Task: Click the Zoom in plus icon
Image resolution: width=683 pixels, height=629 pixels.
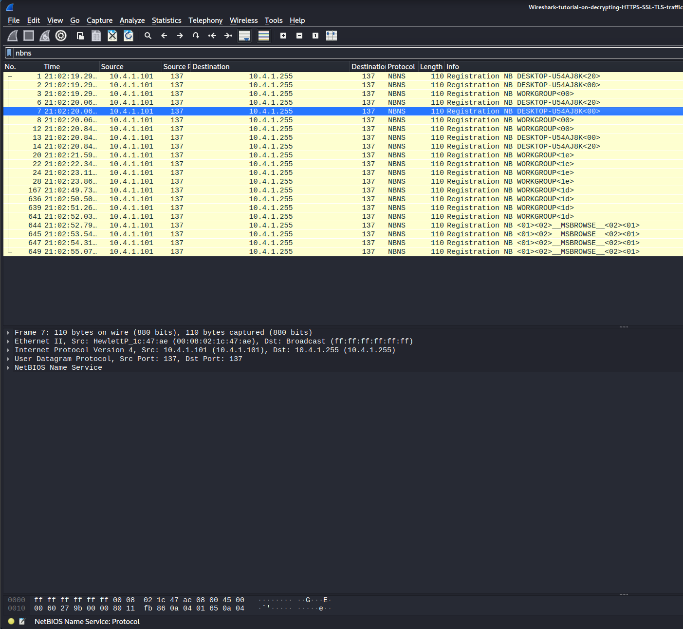Action: [x=283, y=36]
